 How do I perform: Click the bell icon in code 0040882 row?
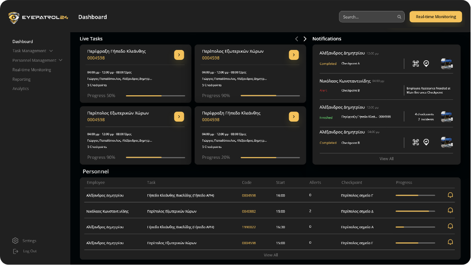click(450, 211)
